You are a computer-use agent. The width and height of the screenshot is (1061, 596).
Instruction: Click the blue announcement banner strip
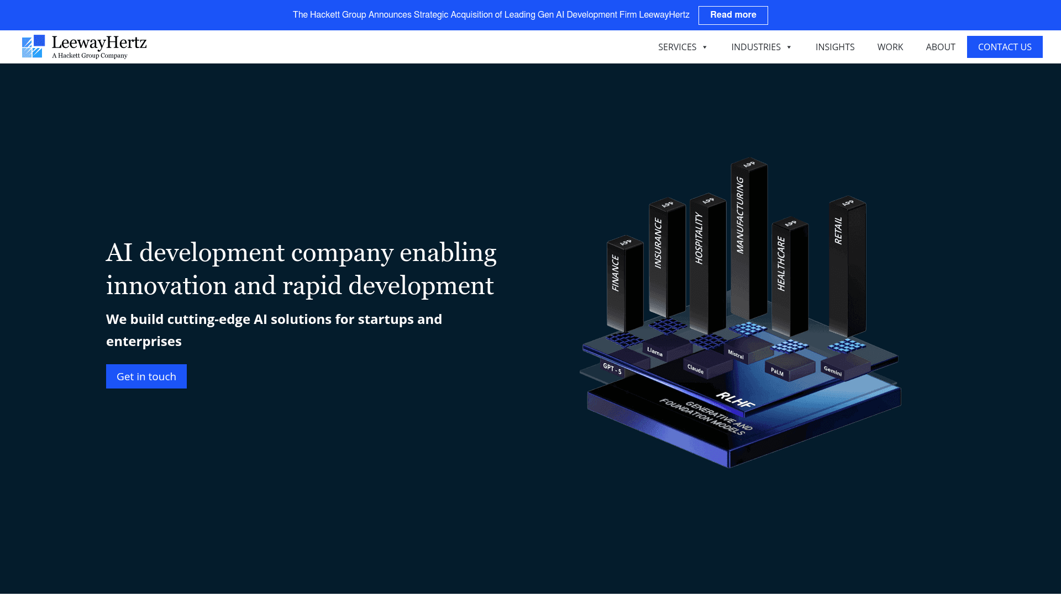pos(221,15)
